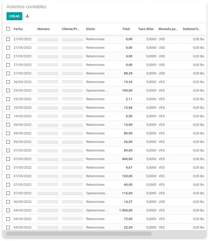Viewport: 209px width, 241px height.
Task: Click the Moneda pa... column header
Action: point(168,29)
